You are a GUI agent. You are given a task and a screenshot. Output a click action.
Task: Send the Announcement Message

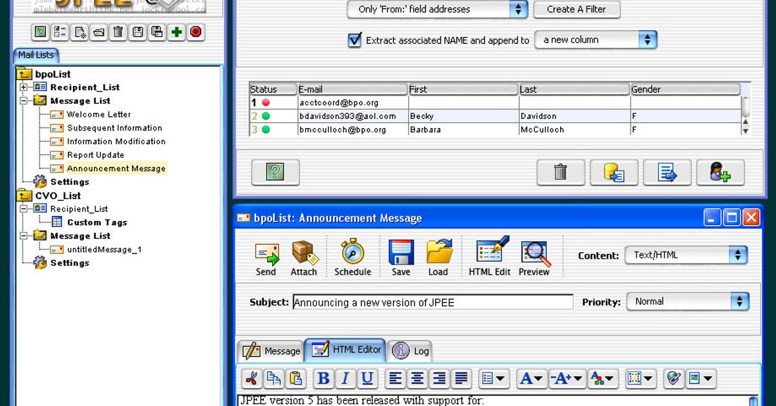coord(266,258)
